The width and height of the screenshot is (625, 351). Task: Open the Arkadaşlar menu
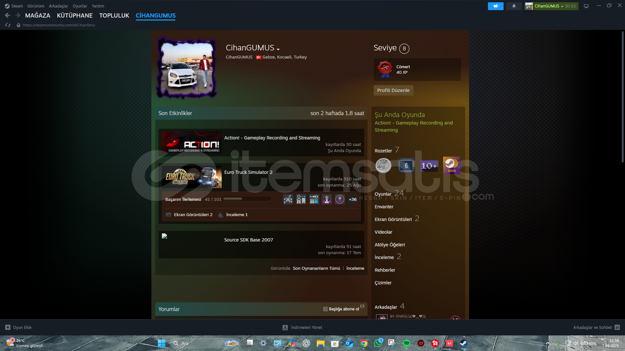[x=59, y=6]
